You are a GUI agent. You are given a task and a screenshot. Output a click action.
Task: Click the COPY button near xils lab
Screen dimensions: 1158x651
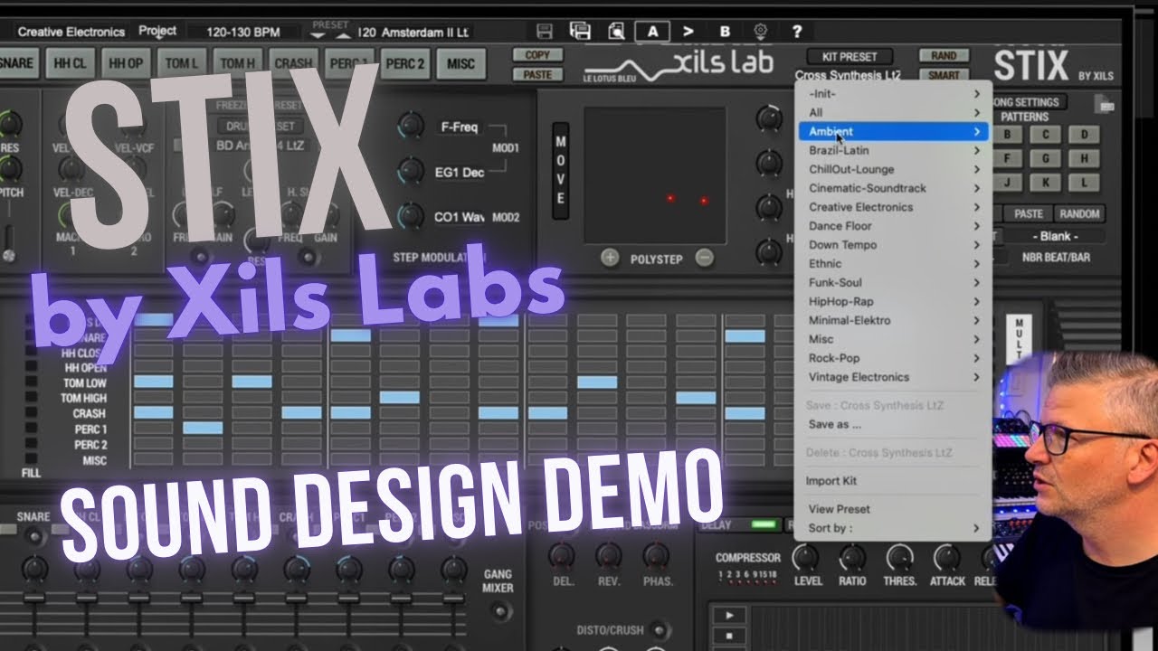tap(537, 55)
